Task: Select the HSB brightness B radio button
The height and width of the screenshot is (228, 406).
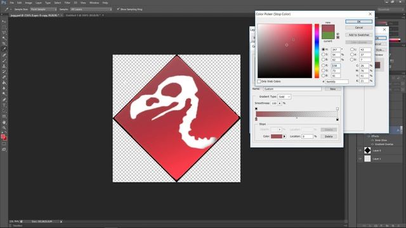Action: pyautogui.click(x=323, y=60)
